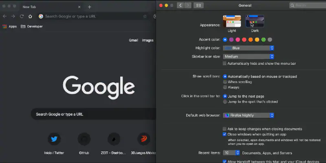
Task: Open the Chrome home page icon
Action: coord(30,16)
